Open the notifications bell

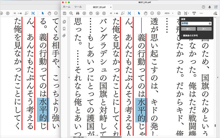(x=210, y=7)
